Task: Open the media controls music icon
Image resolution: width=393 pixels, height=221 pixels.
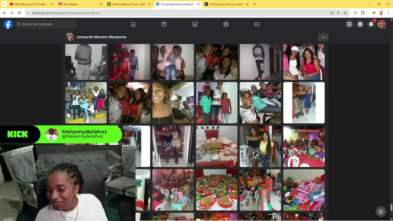Action: point(374,13)
